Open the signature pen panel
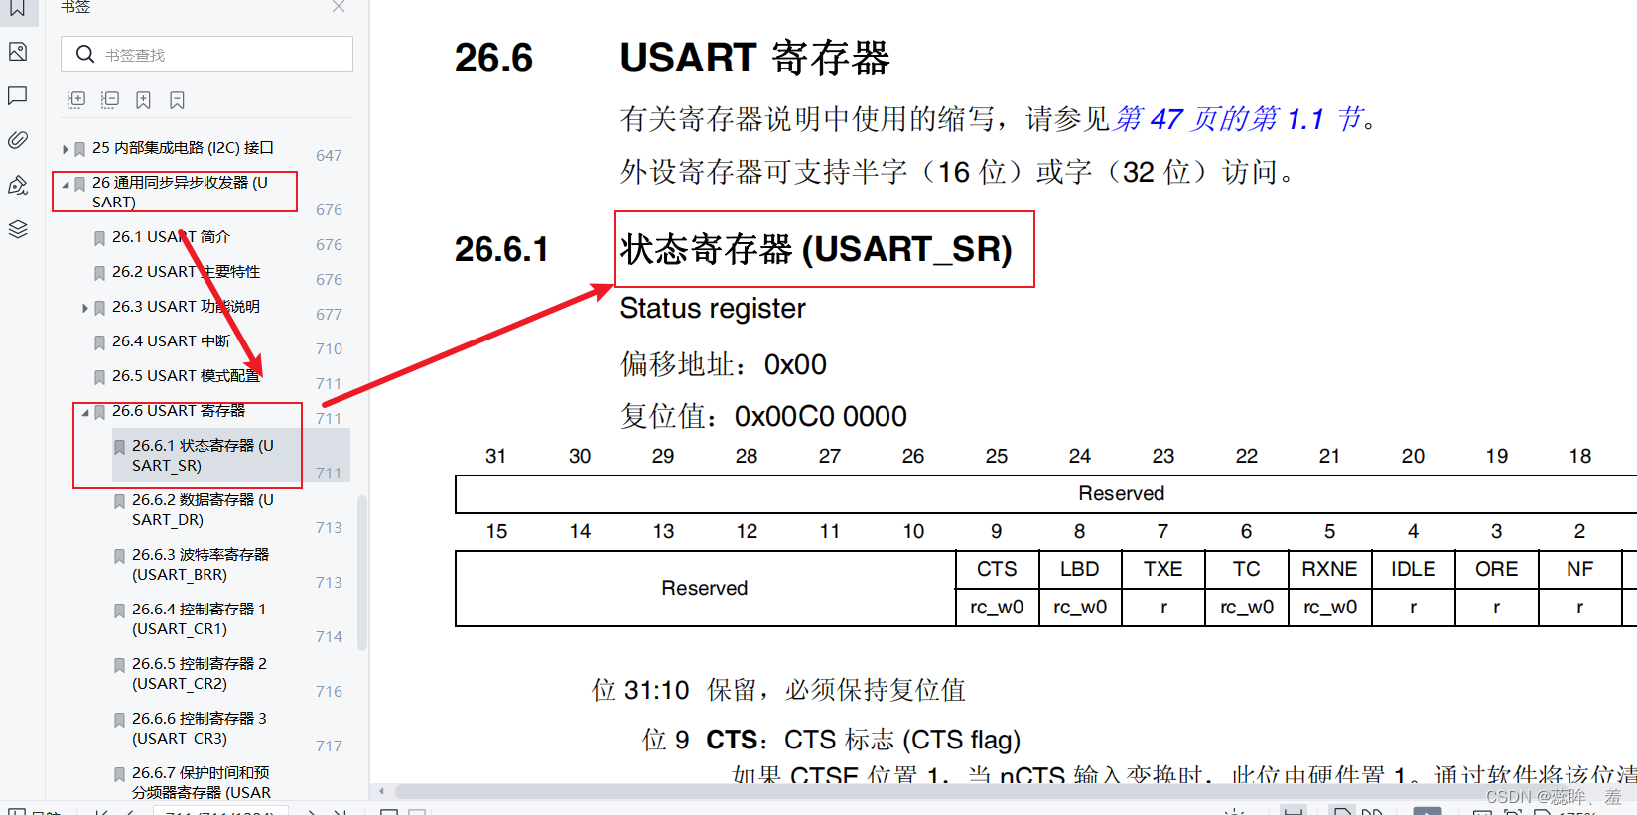This screenshot has height=815, width=1637. (x=18, y=185)
